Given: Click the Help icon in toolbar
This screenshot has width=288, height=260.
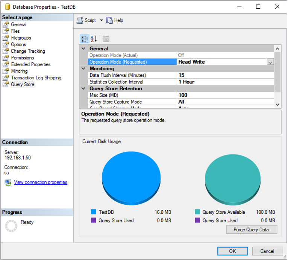Looking at the screenshot, I should (x=109, y=20).
